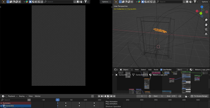Click the search field in 3D viewport header
Viewport: 210px width, 108px height.
(169, 2)
